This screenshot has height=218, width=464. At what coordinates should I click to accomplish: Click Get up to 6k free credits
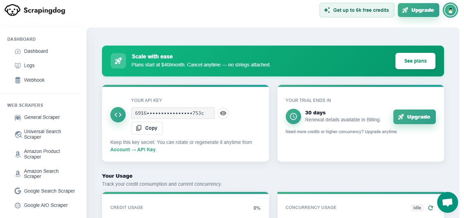click(357, 10)
